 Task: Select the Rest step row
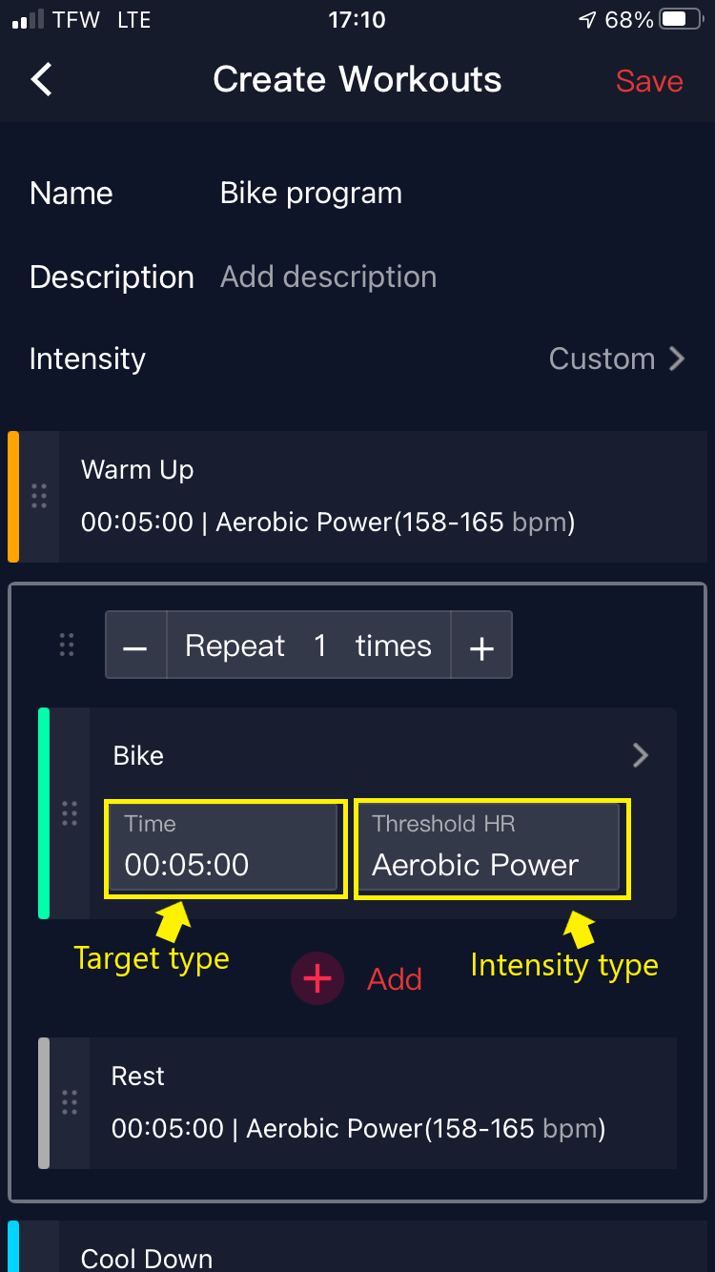(381, 1102)
